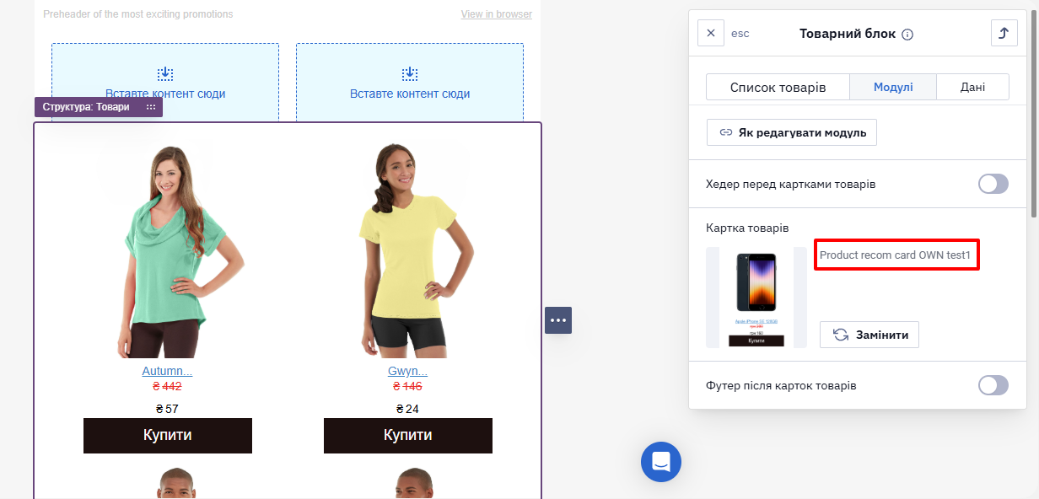
Task: Click Купити under the yellow shirt product
Action: pyautogui.click(x=408, y=436)
